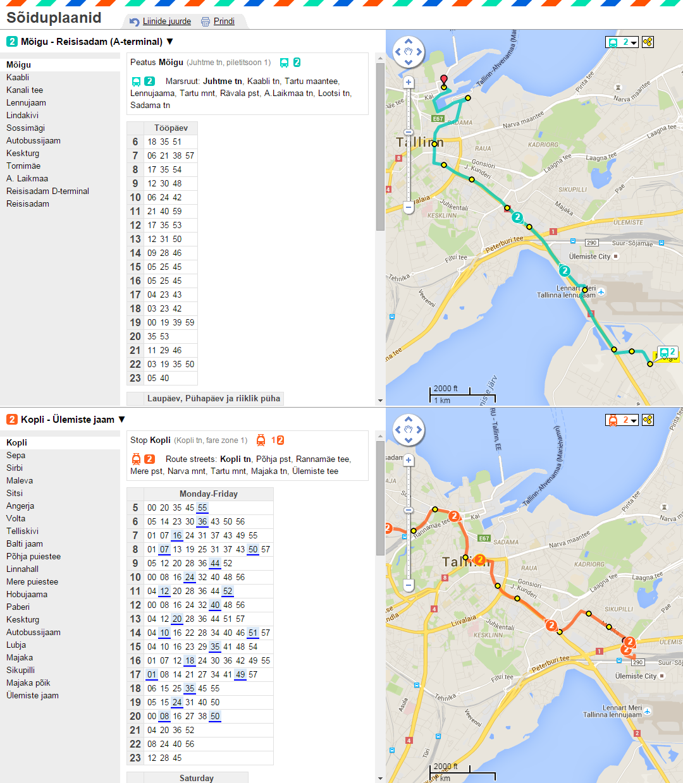
Task: Zoom out on the tram route 2 map
Action: tap(409, 585)
